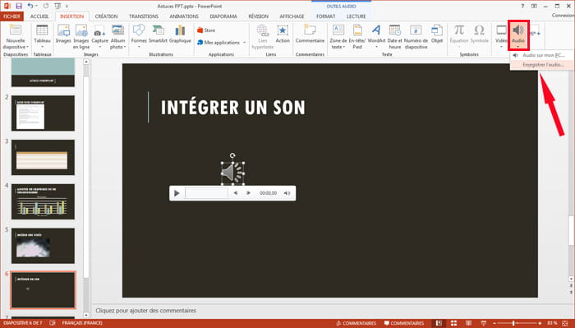Click the Nouvelle diapositive button
575x328 pixels.
(16, 37)
